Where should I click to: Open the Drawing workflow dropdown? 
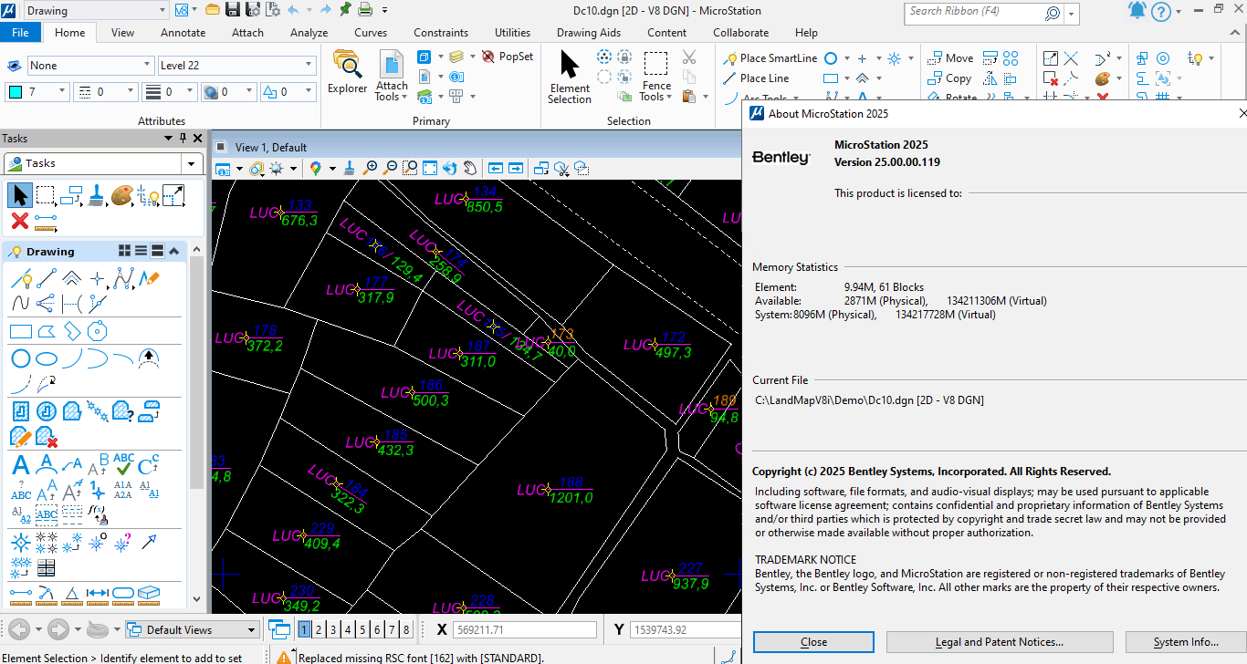[162, 10]
